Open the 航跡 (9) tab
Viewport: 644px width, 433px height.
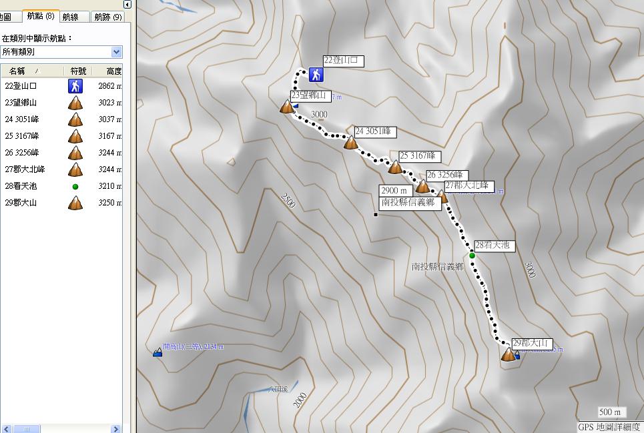[x=107, y=17]
